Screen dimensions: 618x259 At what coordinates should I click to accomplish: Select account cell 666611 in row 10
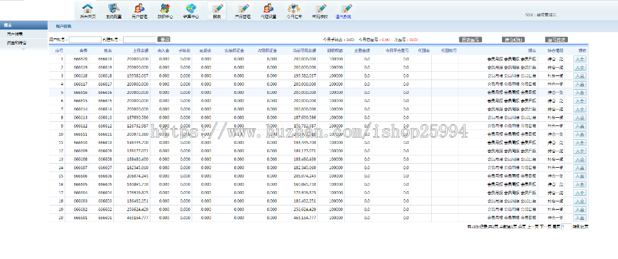tap(80, 134)
